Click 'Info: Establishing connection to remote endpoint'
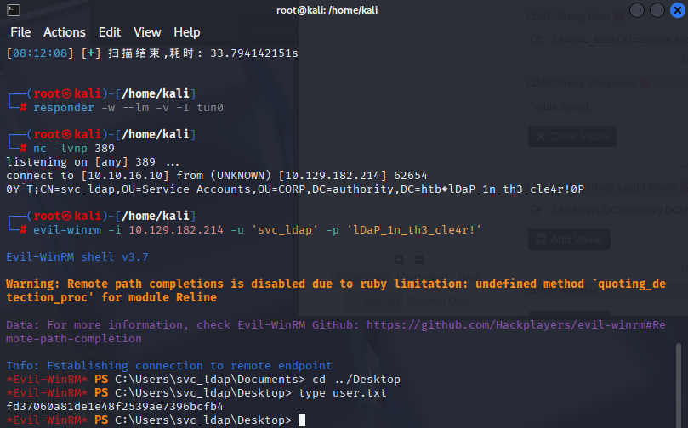This screenshot has height=428, width=688. pos(169,365)
